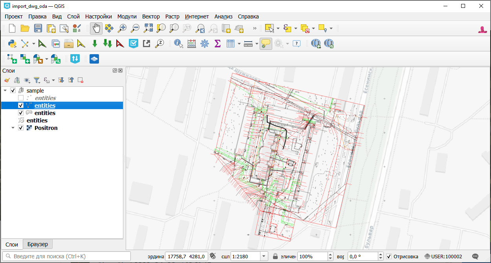
Task: Click the Save Project floppy disk icon
Action: click(x=38, y=28)
